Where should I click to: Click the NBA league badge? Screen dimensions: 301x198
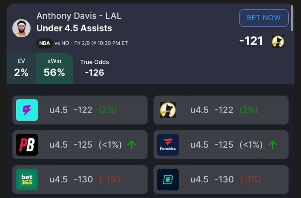pos(45,43)
